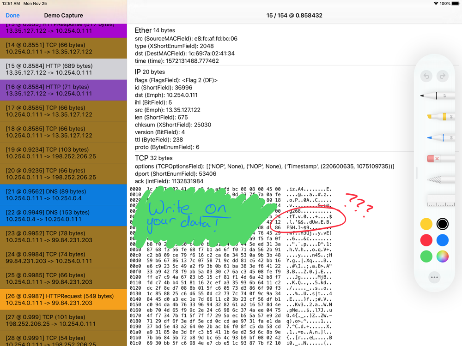Image resolution: width=462 pixels, height=346 pixels.
Task: Tap hex dump row at offset 01c0
Action: [231, 343]
